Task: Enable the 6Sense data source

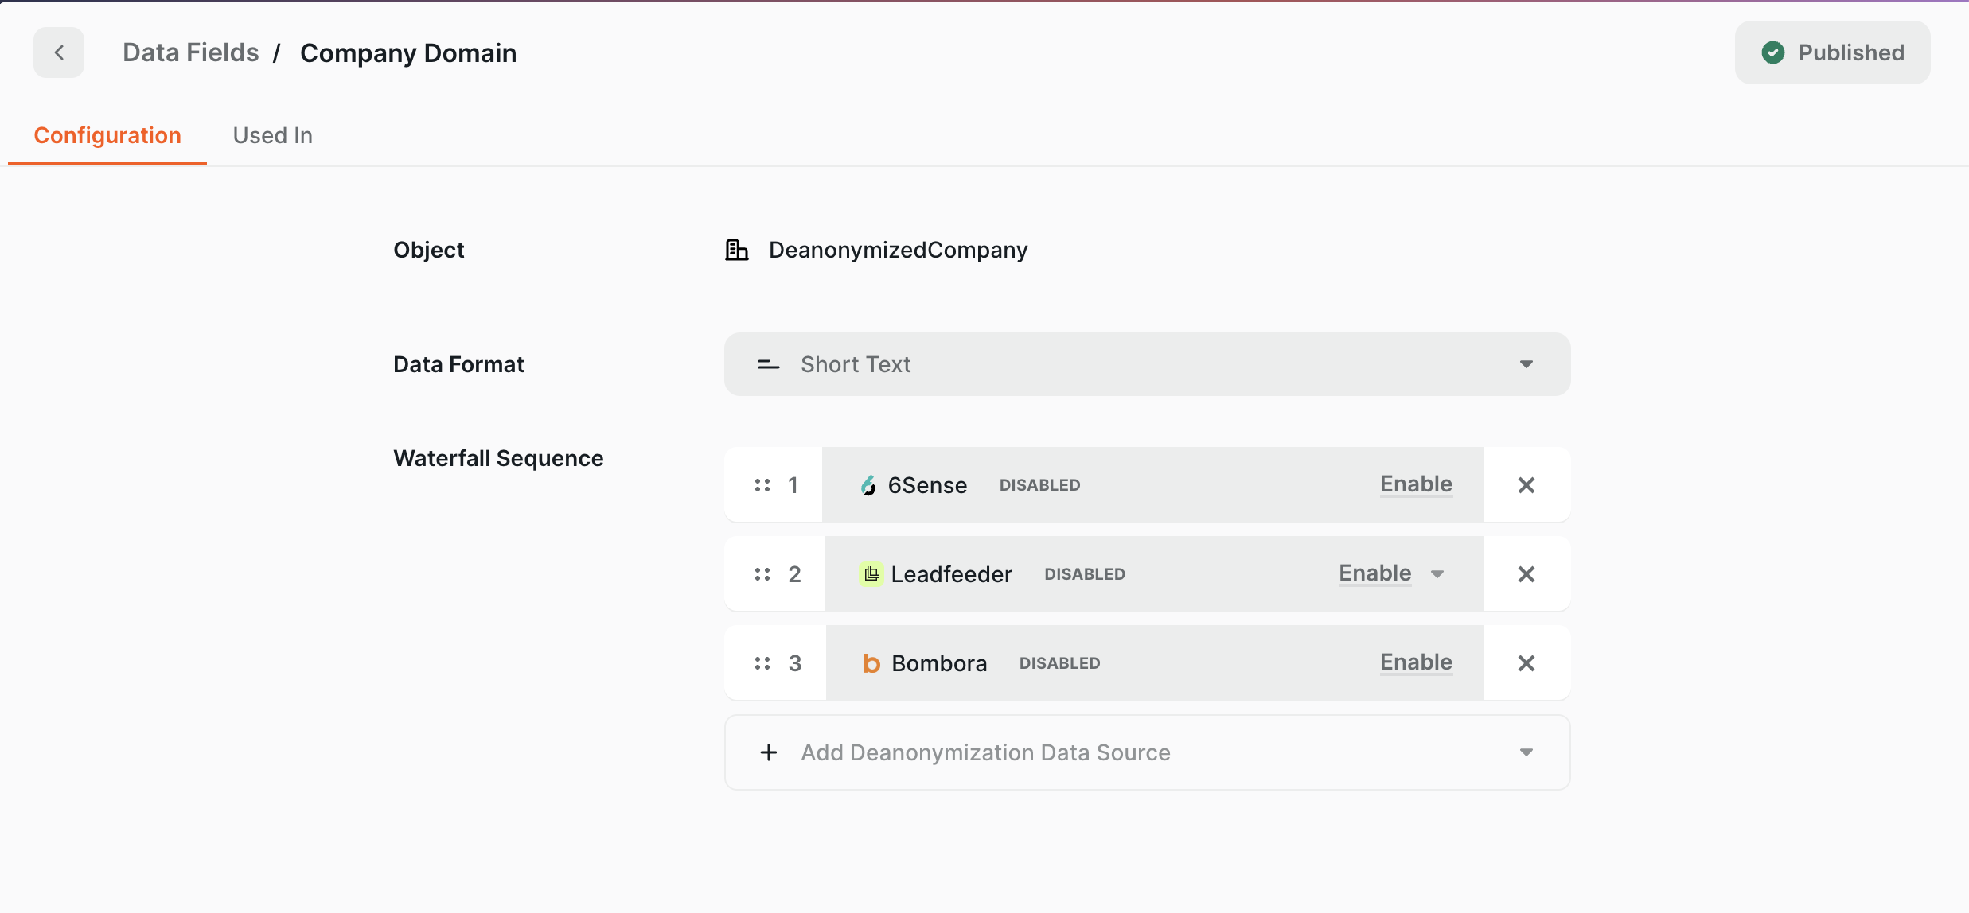Action: point(1416,484)
